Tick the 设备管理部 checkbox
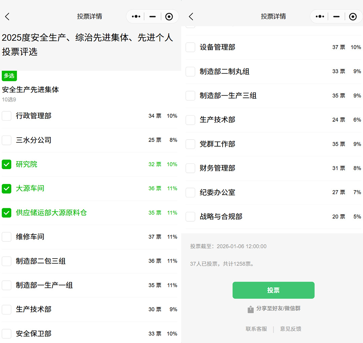This screenshot has width=363, height=343. point(191,47)
